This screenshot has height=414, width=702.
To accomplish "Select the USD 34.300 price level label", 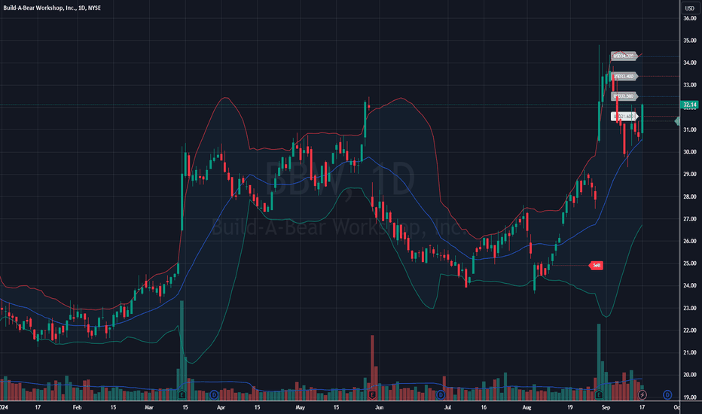I will (x=624, y=56).
